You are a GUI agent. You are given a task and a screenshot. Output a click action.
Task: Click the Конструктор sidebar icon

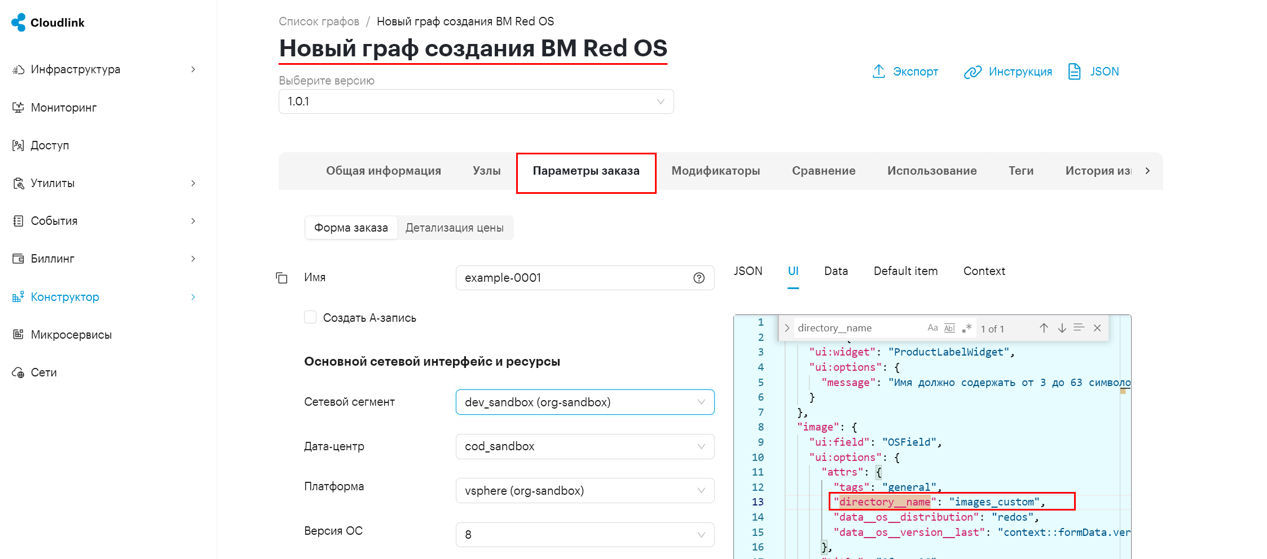[x=19, y=296]
